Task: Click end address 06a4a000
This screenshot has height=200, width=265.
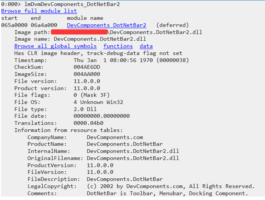Action: pyautogui.click(x=44, y=25)
